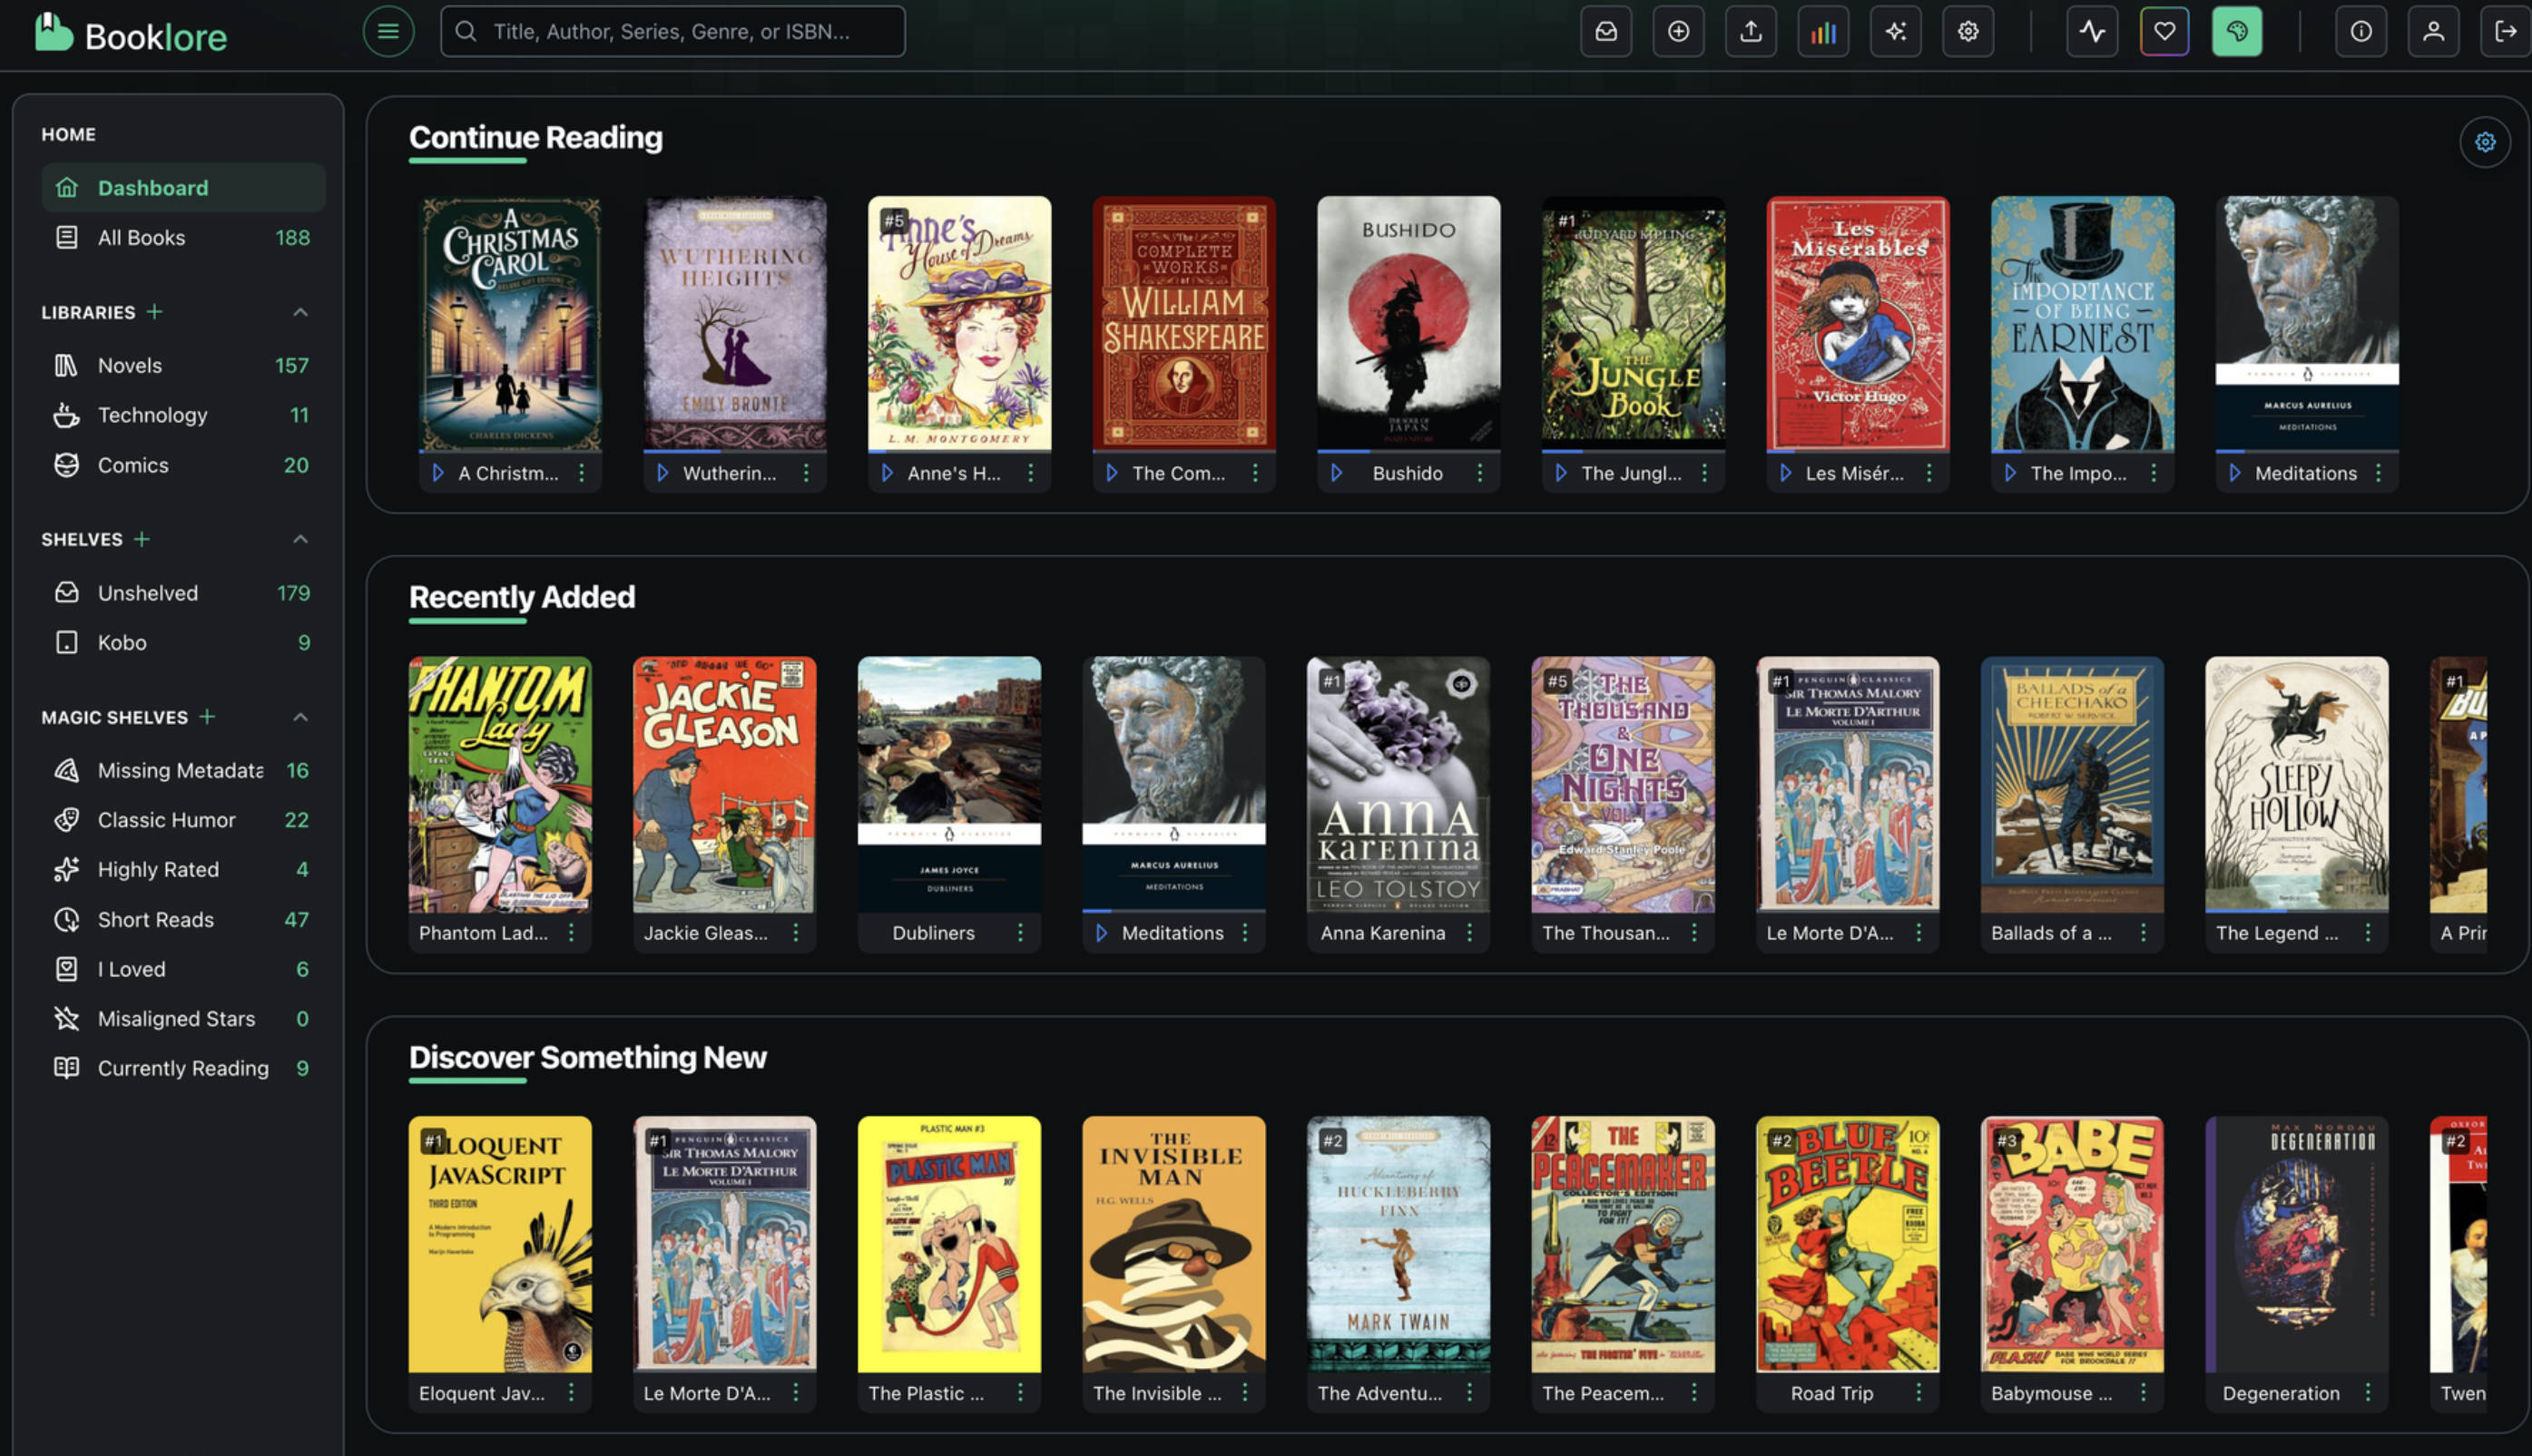This screenshot has height=1456, width=2532.
Task: Click the book search input field
Action: click(x=672, y=31)
